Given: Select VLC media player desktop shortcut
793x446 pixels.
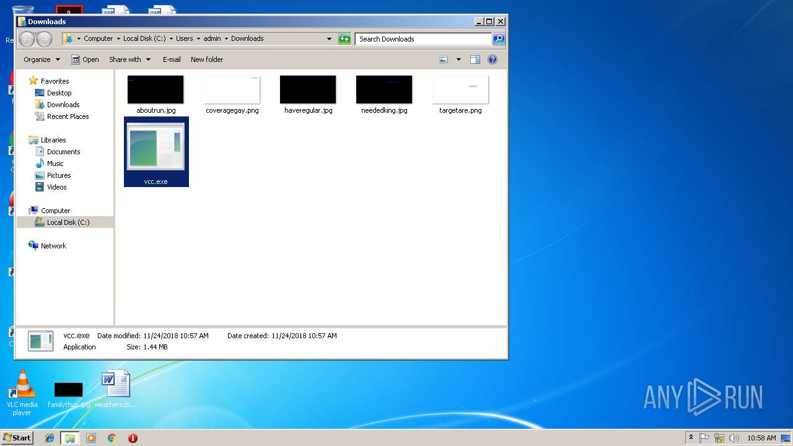Looking at the screenshot, I should pos(22,393).
